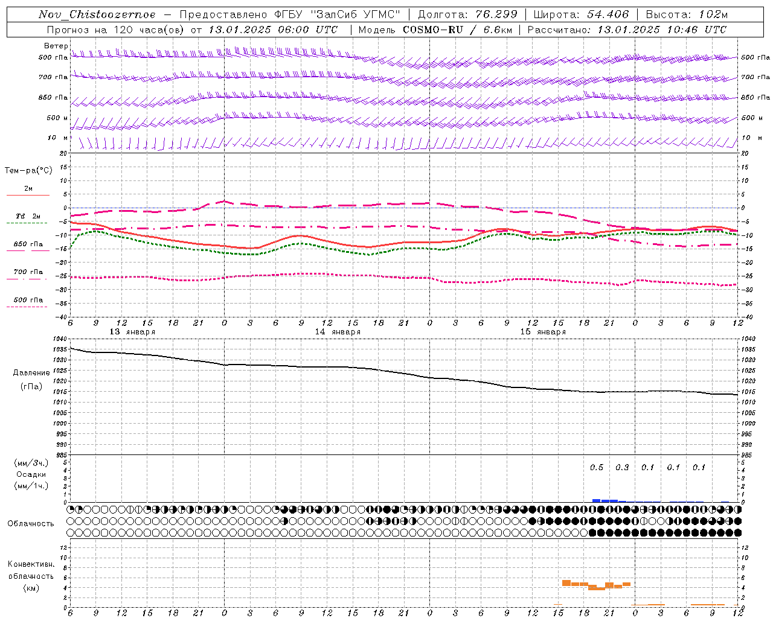Click the station name Nov_Chistoozernoe

click(x=97, y=14)
